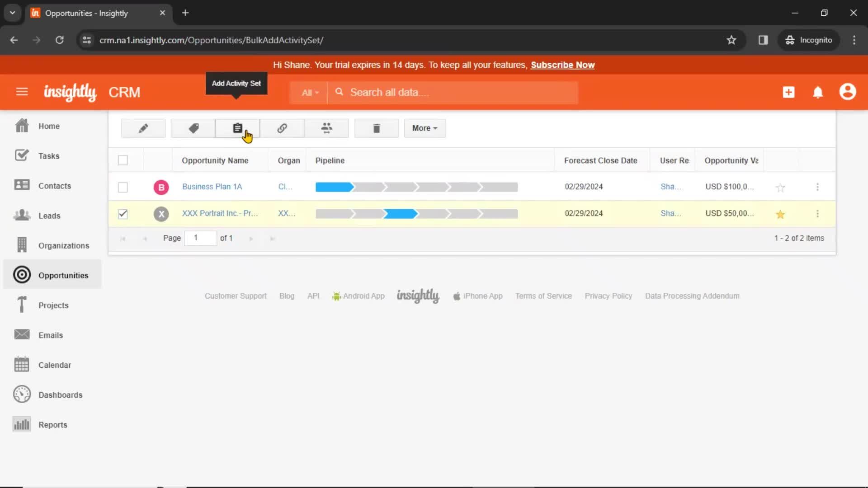Screen dimensions: 868x488
Task: Open the XXX Portrait Inc. opportunity link
Action: (220, 213)
